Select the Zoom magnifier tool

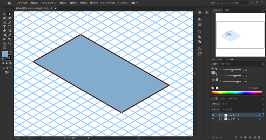pos(10,43)
